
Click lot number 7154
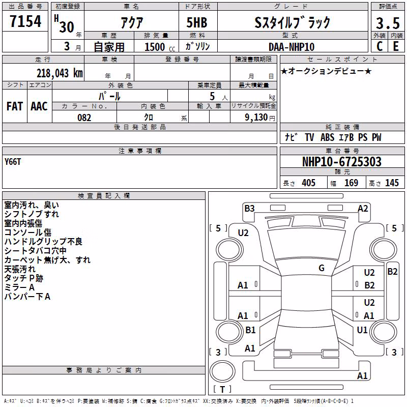(x=25, y=21)
